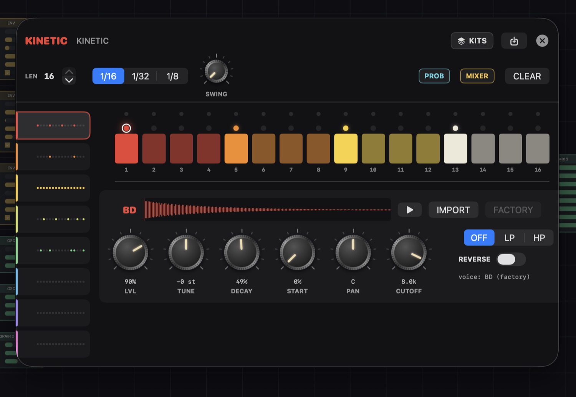Image resolution: width=576 pixels, height=397 pixels.
Task: Click the SWING knob
Action: click(216, 71)
